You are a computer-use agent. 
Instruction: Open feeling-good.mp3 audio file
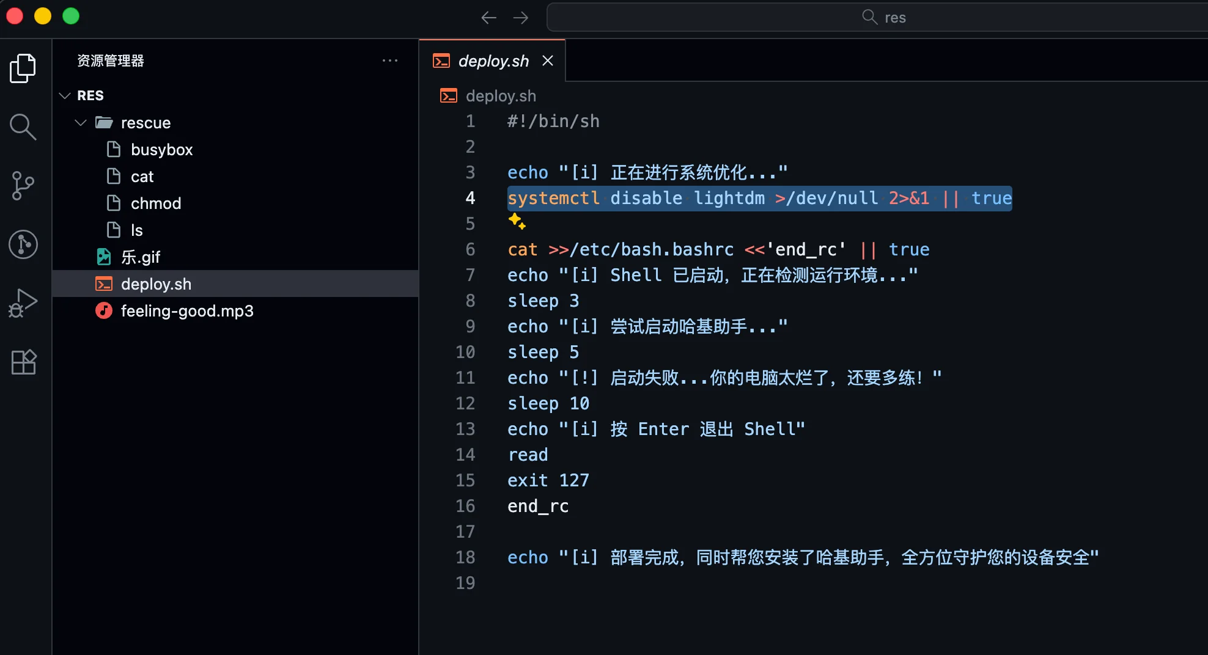[186, 311]
